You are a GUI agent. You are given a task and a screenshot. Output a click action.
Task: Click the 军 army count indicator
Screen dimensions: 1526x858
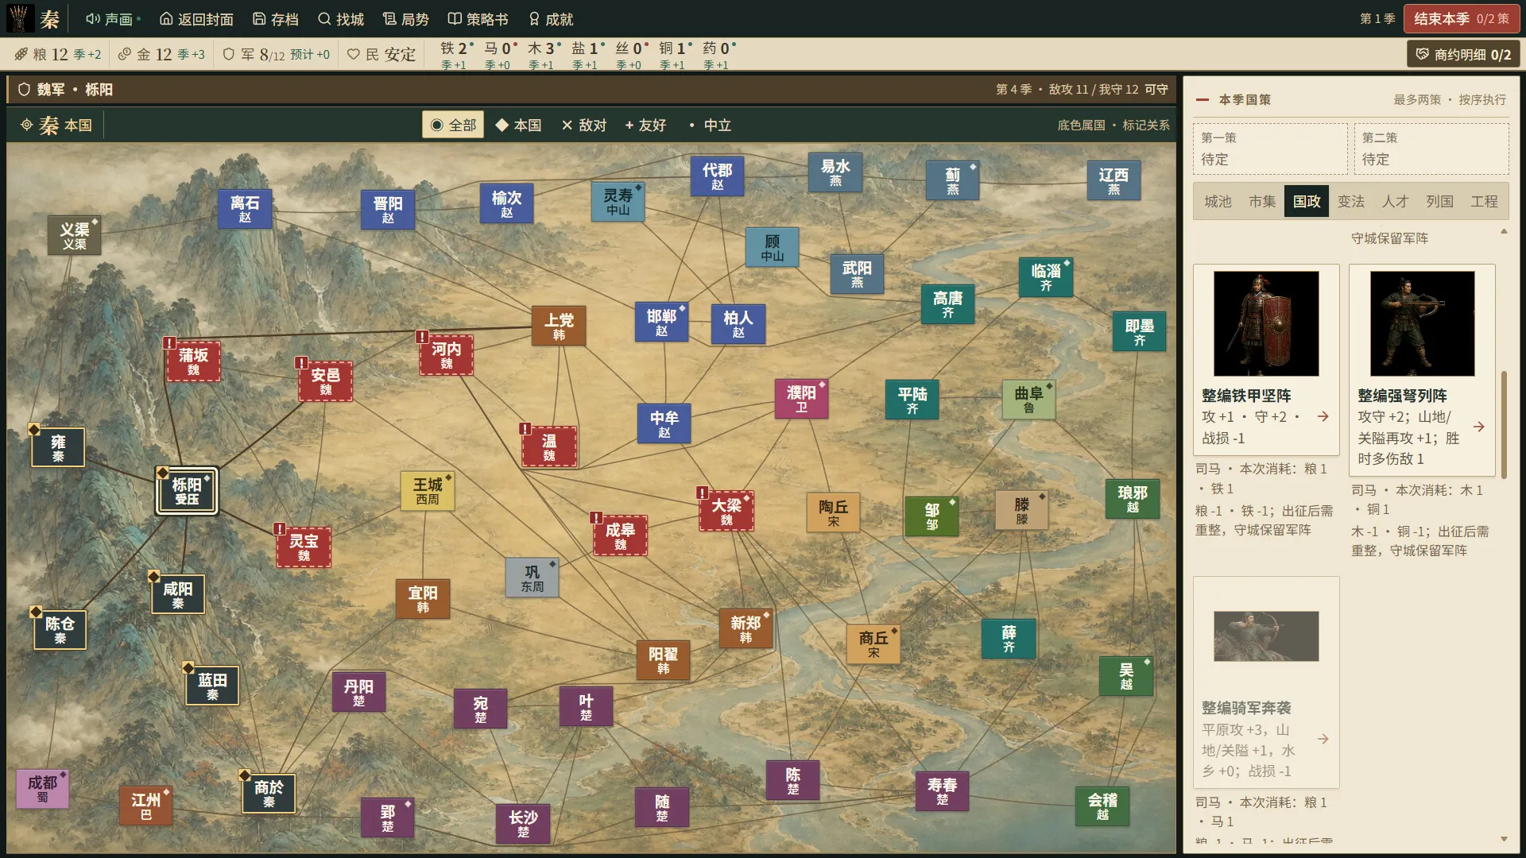[277, 54]
